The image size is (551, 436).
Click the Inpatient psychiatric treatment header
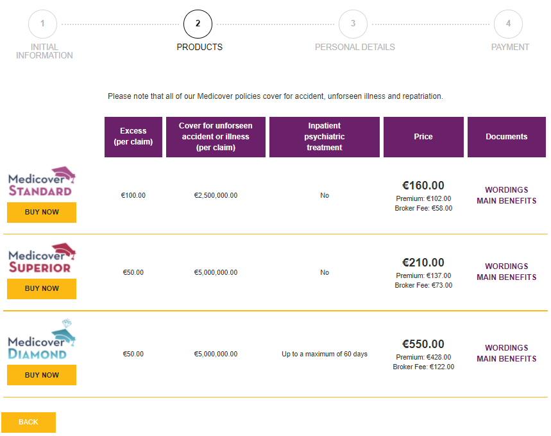tap(325, 137)
